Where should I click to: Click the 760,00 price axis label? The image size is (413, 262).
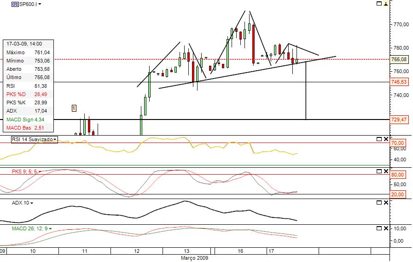[401, 48]
